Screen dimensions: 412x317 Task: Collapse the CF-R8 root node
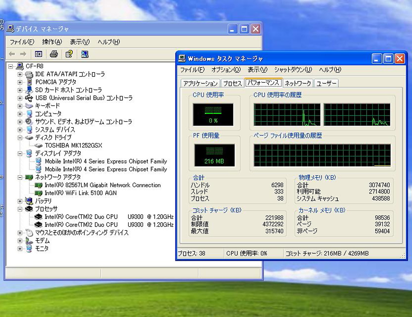(x=11, y=66)
